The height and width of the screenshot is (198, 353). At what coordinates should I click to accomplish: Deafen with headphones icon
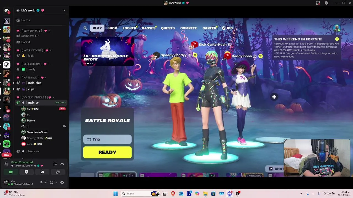tap(52, 182)
